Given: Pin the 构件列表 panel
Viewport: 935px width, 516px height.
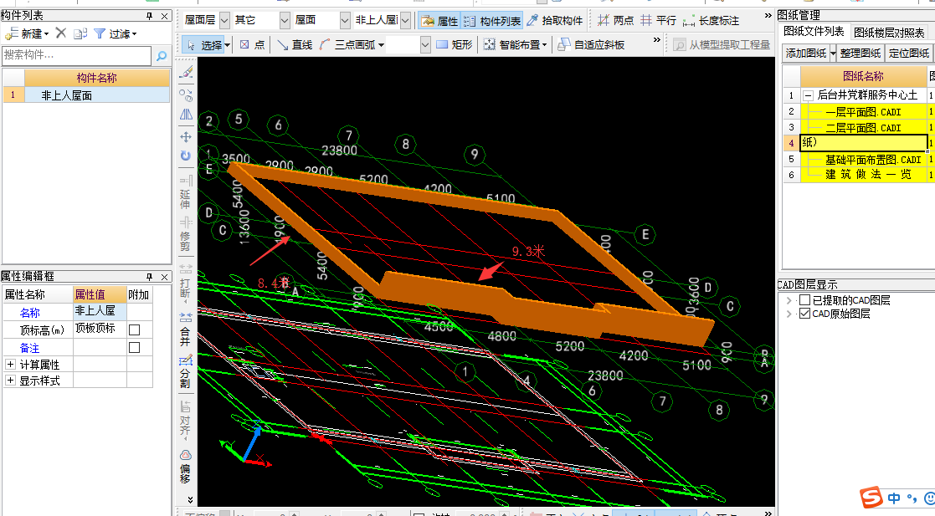Looking at the screenshot, I should 149,16.
